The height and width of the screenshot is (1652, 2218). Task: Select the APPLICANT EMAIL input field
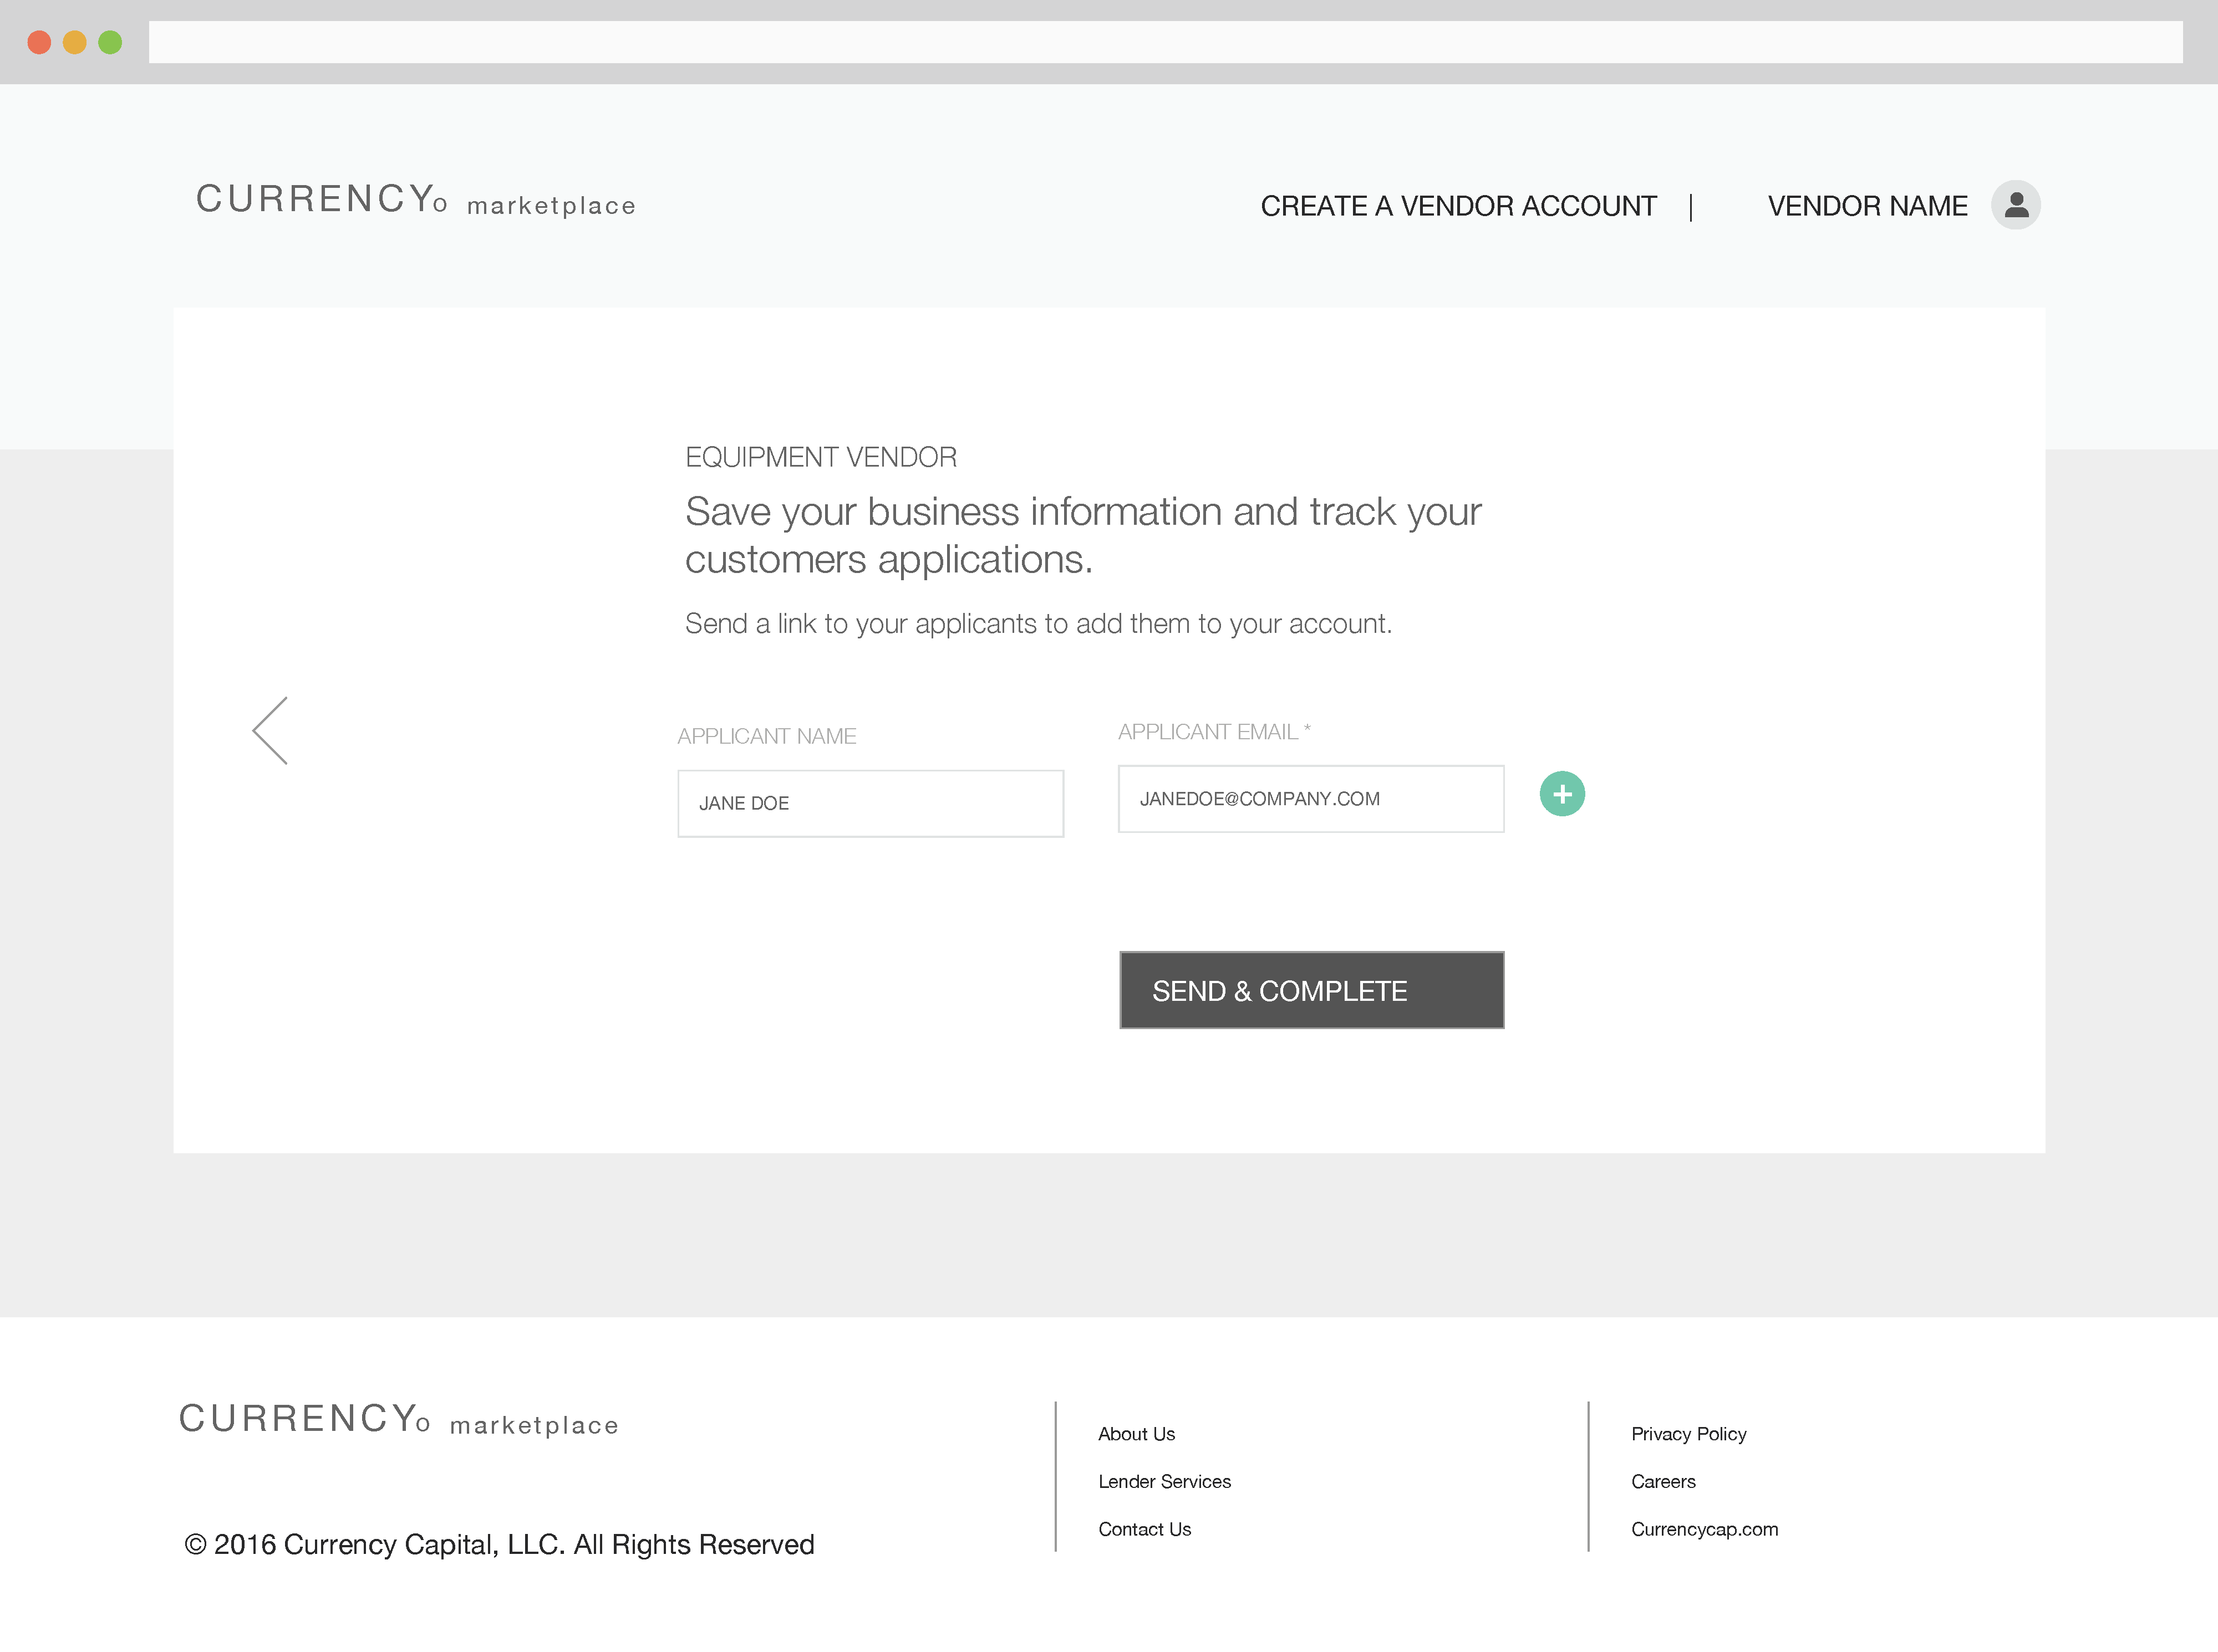1311,798
